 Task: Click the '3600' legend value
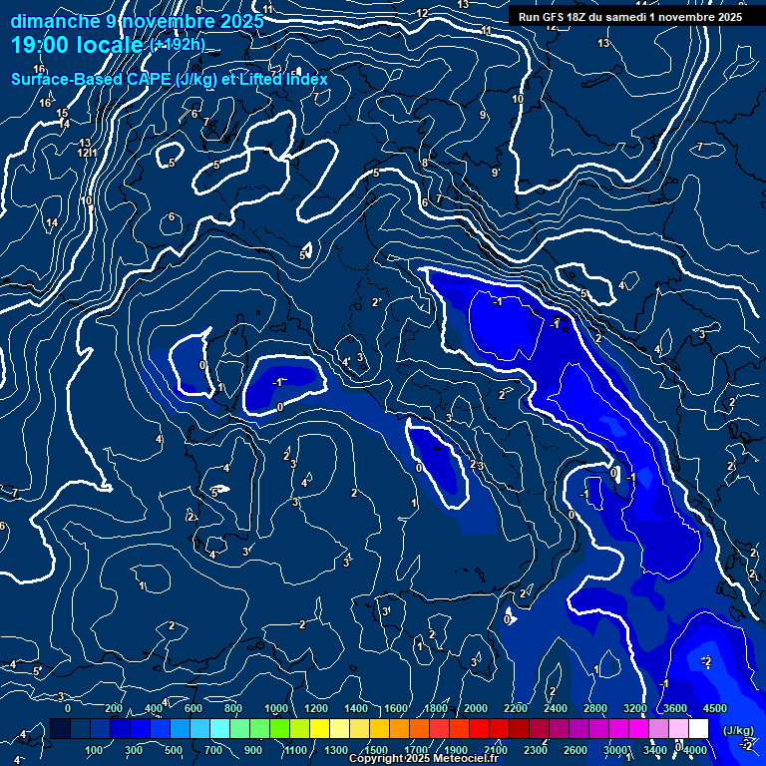[x=675, y=708]
